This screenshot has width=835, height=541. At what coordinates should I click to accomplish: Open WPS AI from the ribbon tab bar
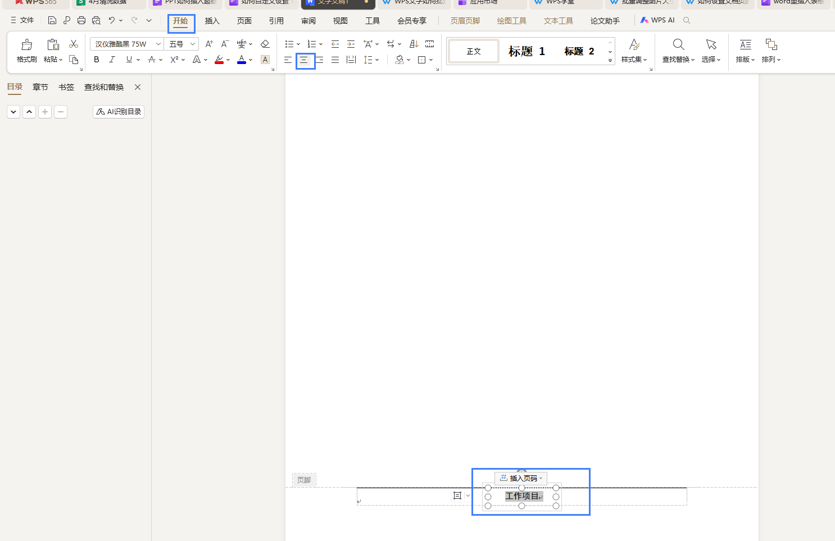pos(657,20)
